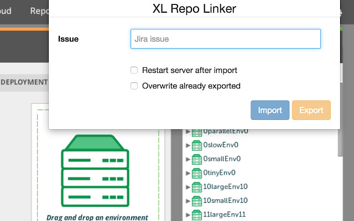Click the large green server drop-zone icon
The image size is (354, 221).
pos(95,171)
